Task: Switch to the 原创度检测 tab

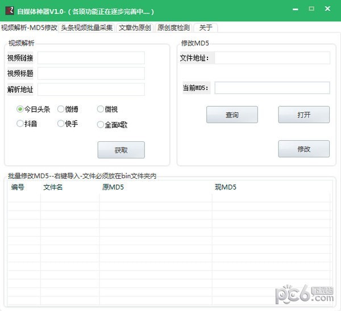Action: pos(173,28)
